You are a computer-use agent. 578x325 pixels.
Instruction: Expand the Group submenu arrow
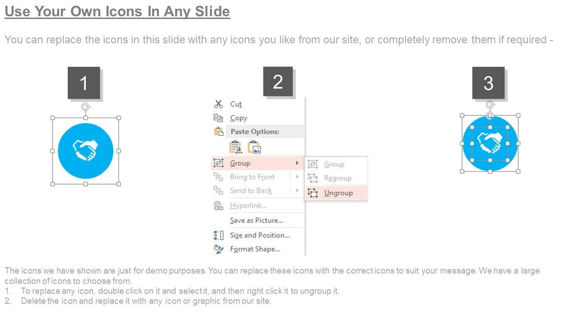point(297,163)
